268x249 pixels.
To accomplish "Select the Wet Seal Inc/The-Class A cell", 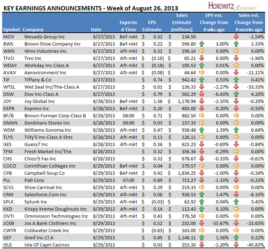I will click(x=52, y=87).
